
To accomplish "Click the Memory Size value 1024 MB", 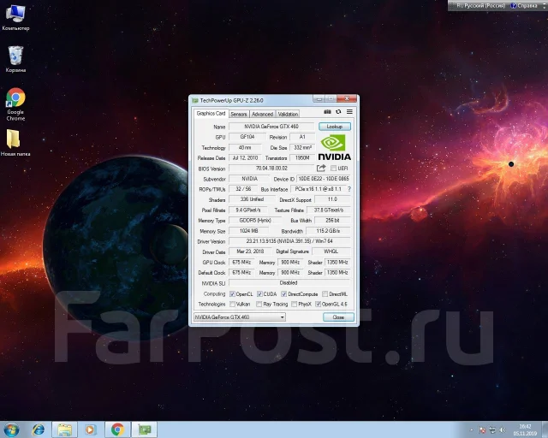I will 249,231.
